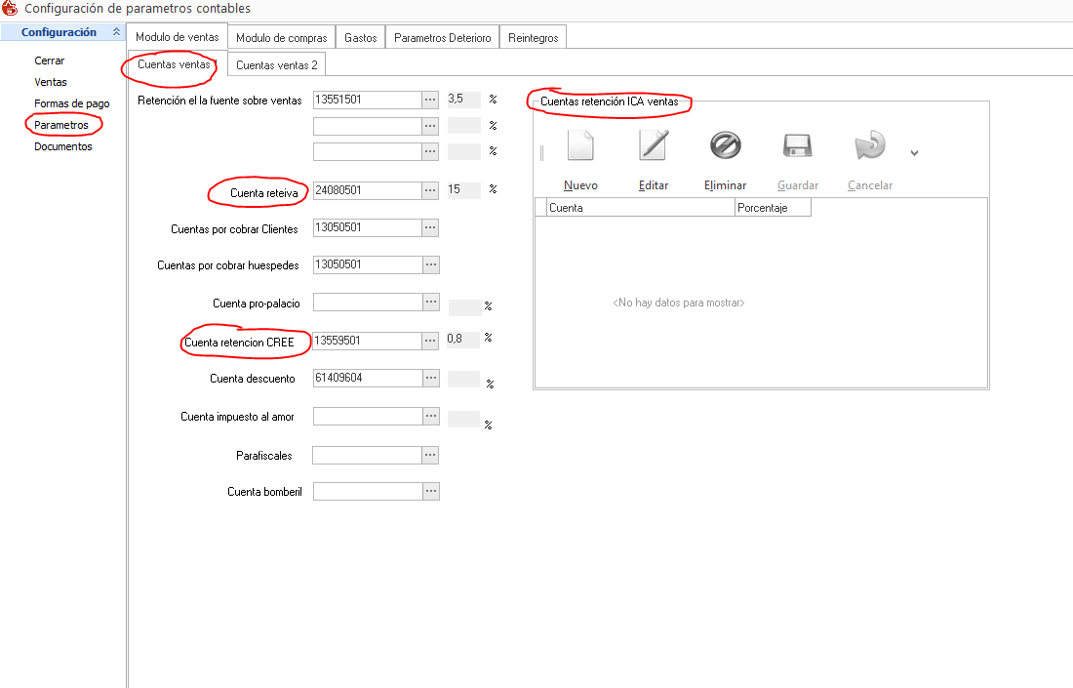The image size is (1073, 688).
Task: Click Documentos in the sidebar
Action: [x=63, y=146]
